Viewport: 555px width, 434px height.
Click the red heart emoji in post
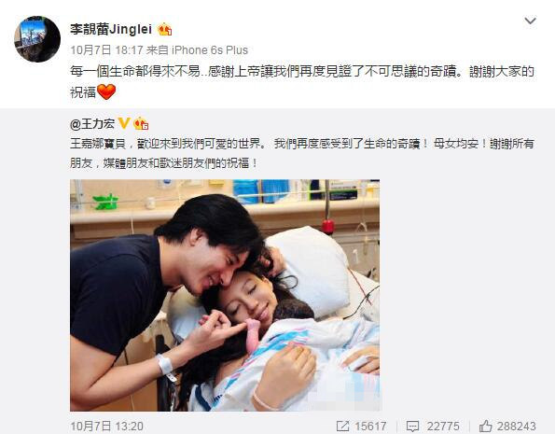pyautogui.click(x=106, y=92)
